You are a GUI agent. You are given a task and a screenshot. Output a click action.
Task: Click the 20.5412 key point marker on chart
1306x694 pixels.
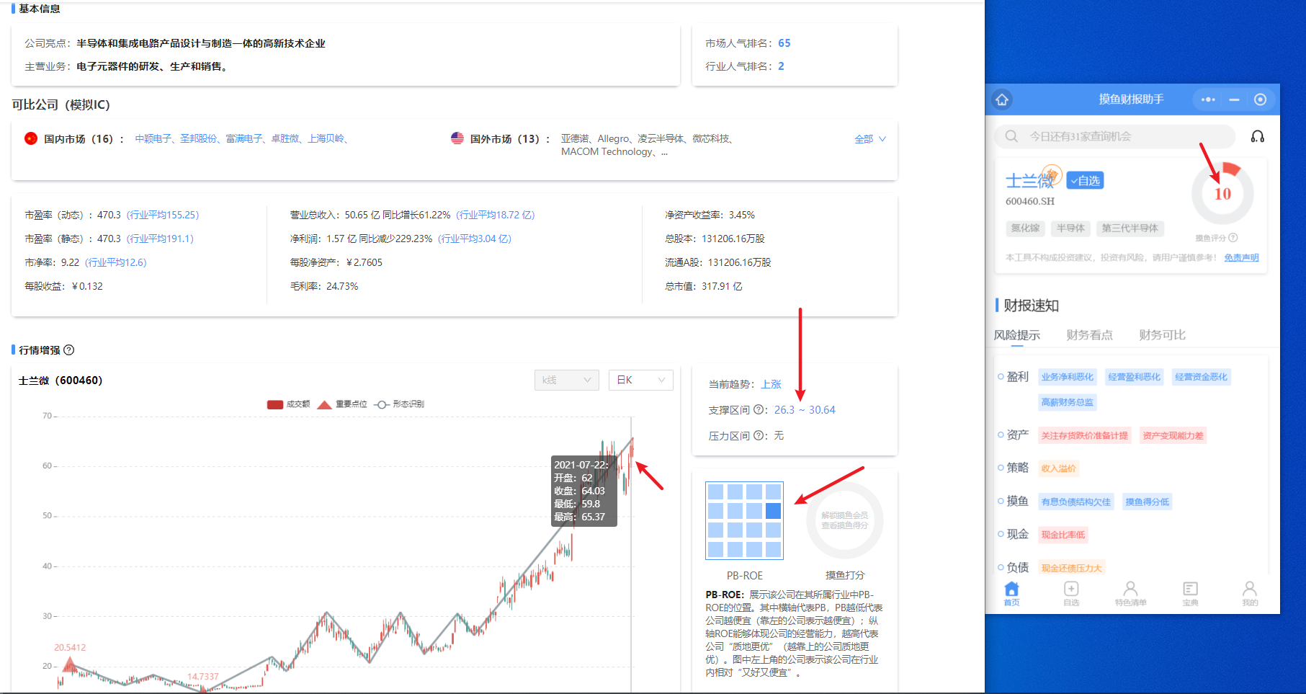coord(69,663)
